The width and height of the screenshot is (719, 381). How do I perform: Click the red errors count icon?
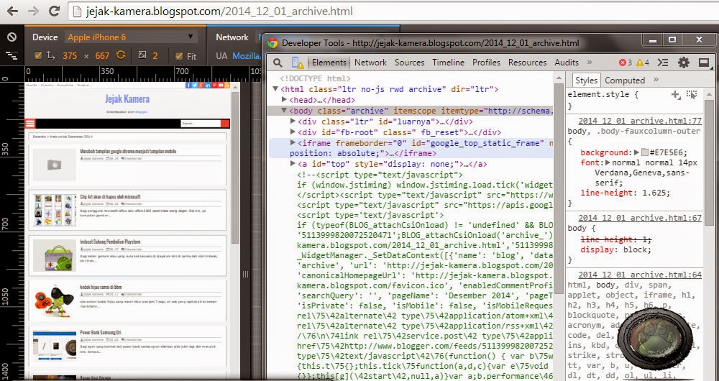(x=622, y=63)
